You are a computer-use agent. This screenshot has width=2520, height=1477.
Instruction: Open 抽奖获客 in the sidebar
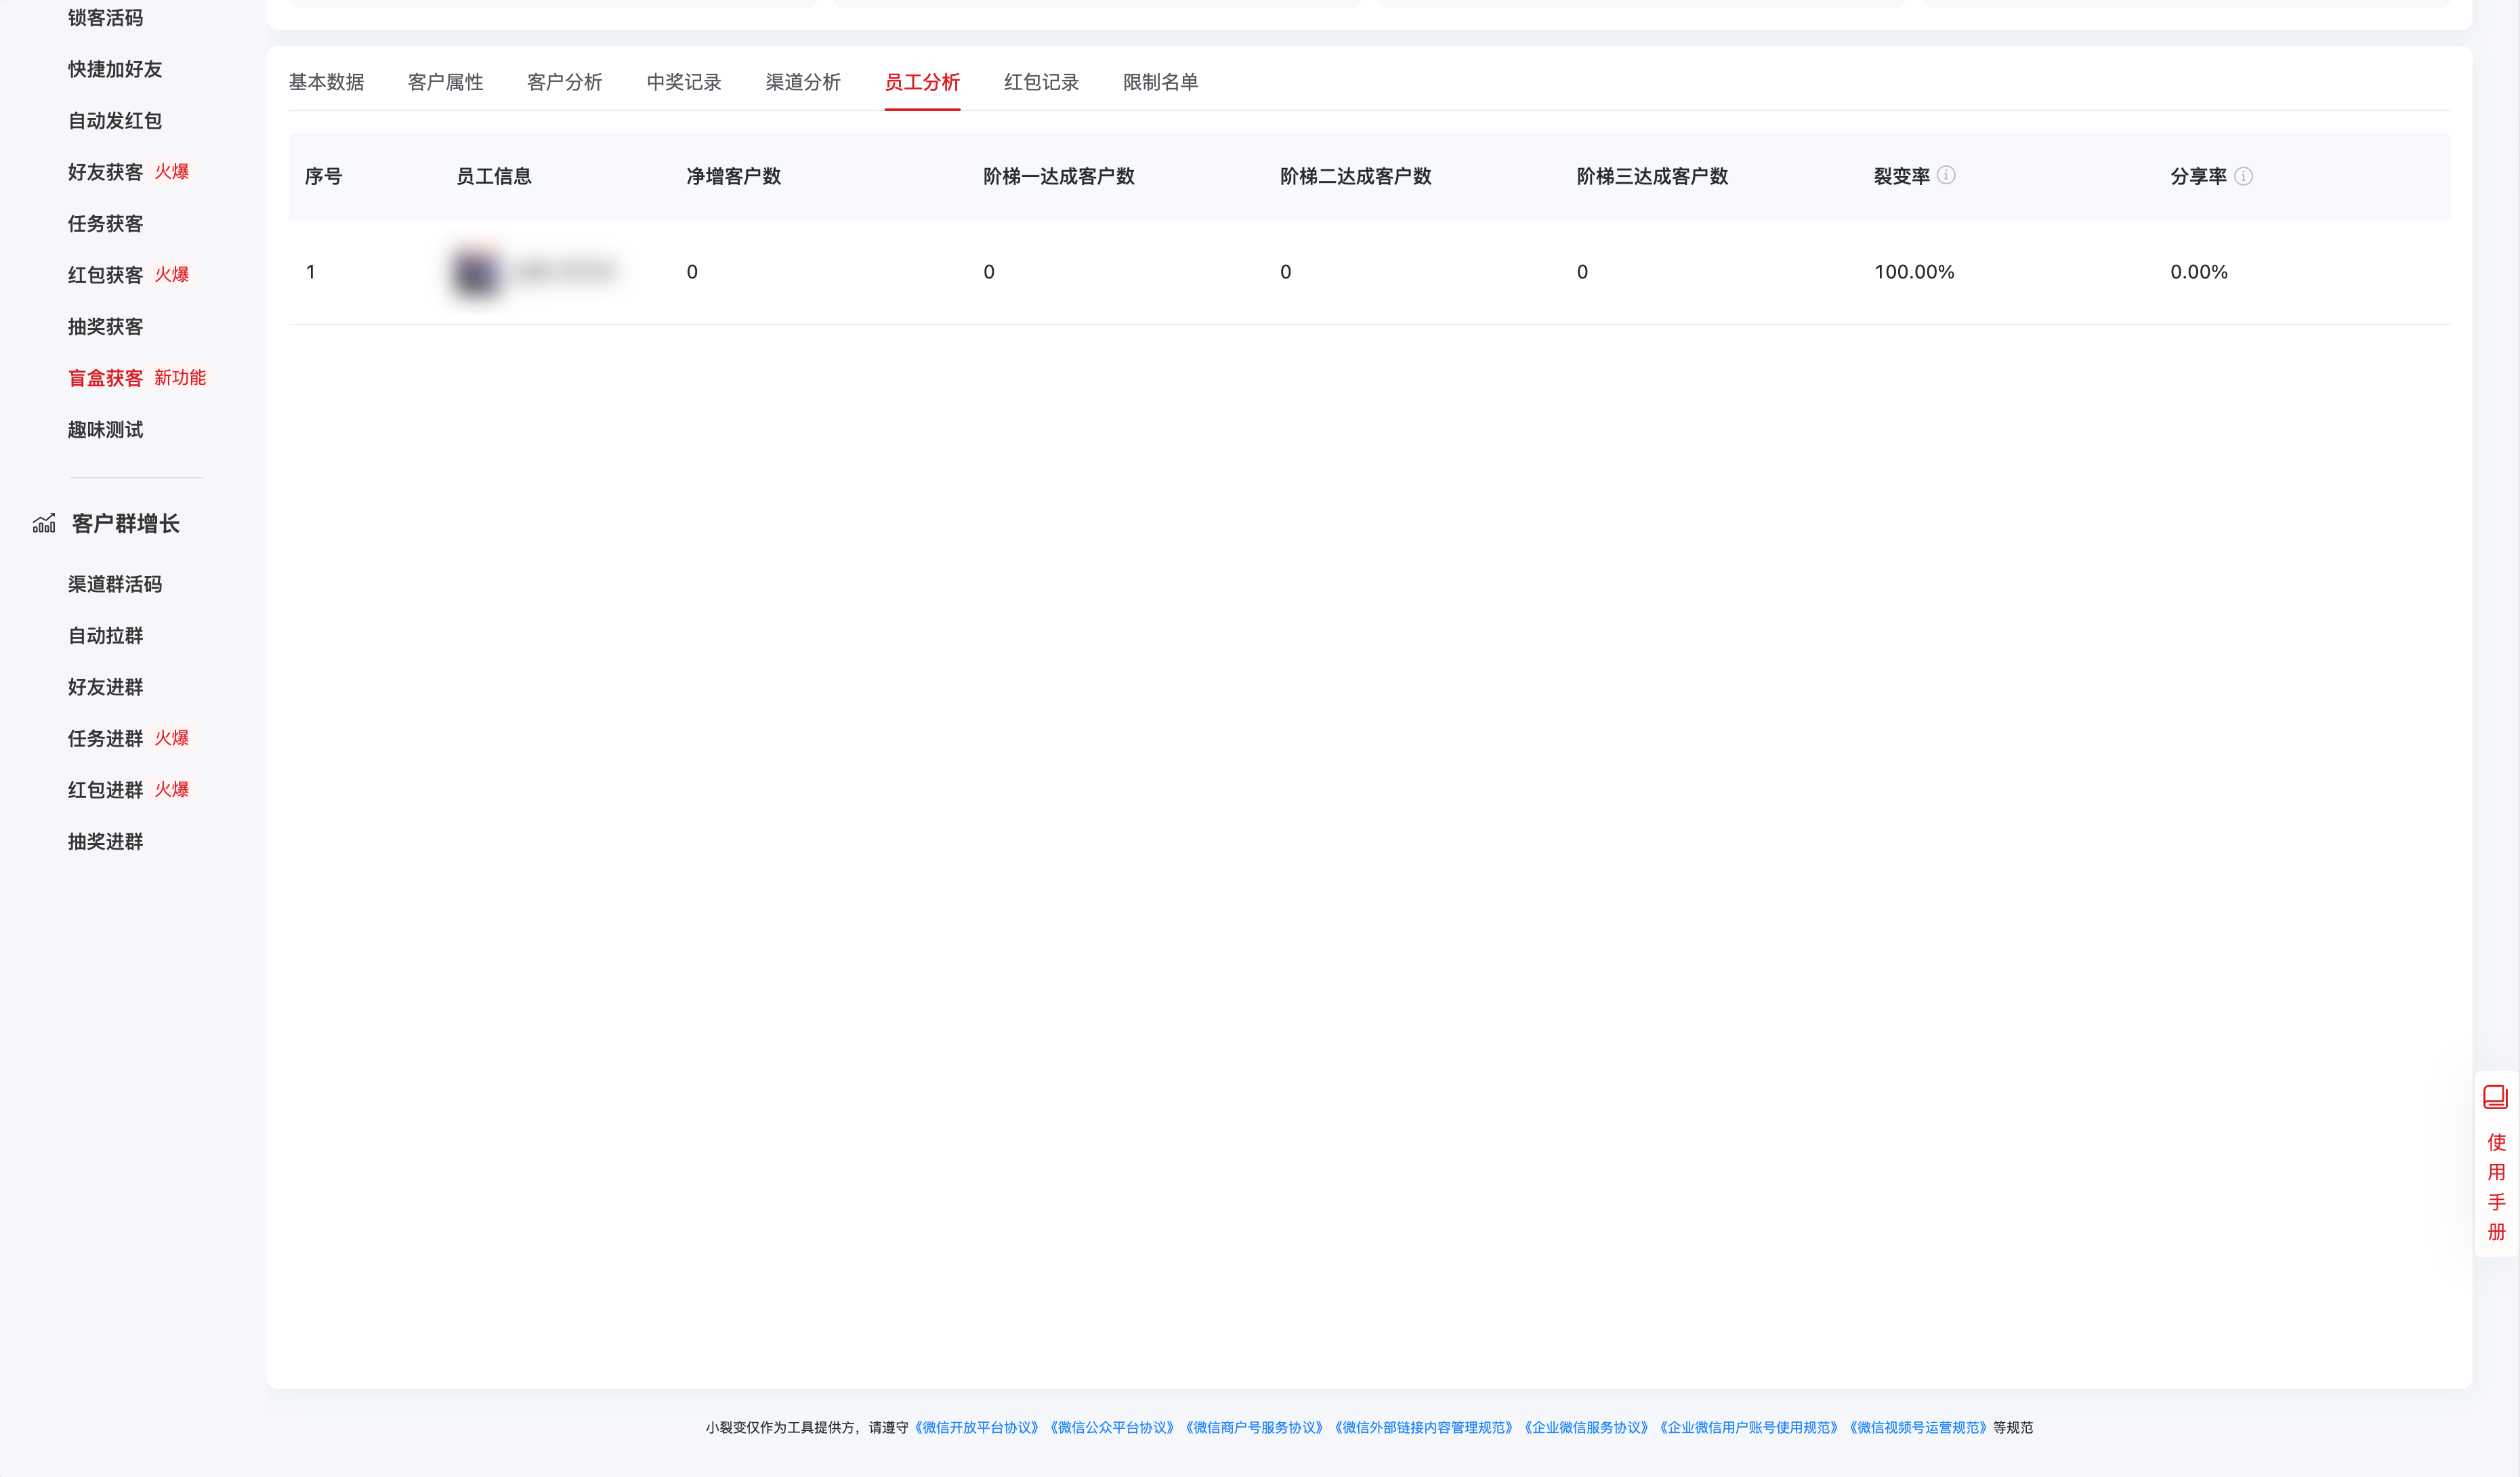[x=105, y=326]
